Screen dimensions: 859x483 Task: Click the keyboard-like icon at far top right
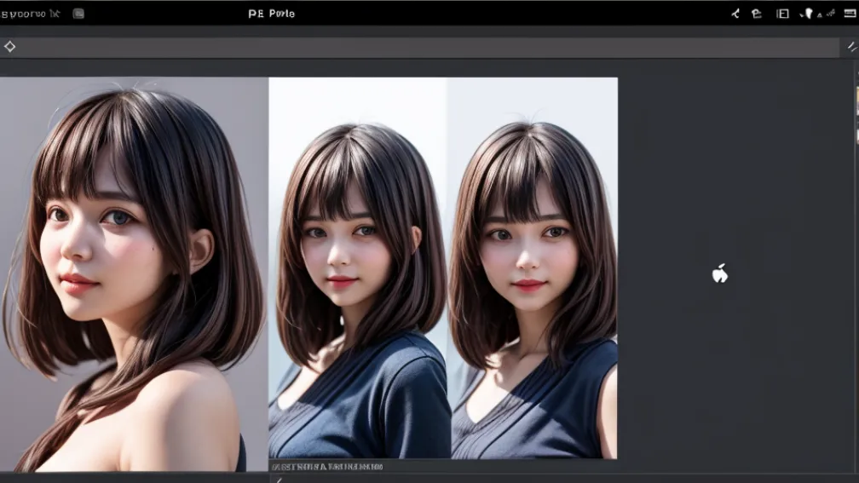[850, 13]
